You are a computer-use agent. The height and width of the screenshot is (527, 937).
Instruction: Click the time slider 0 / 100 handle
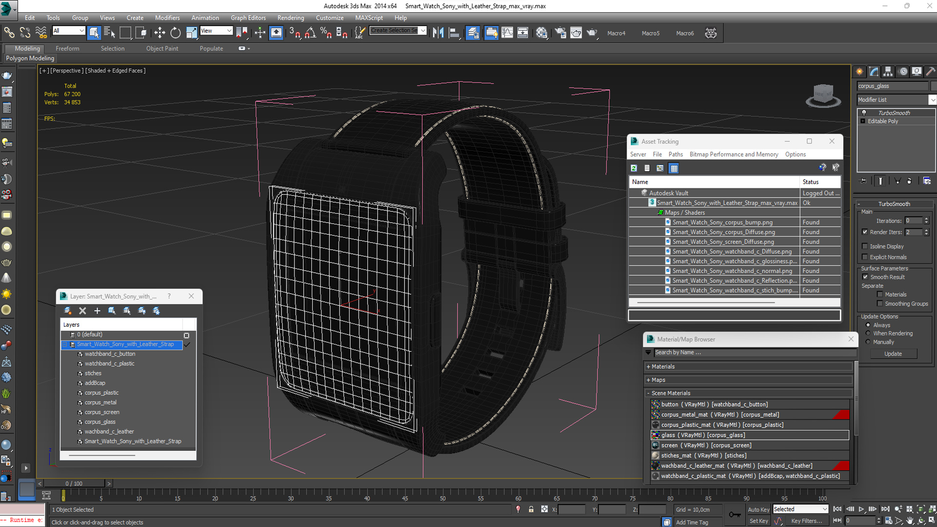[74, 484]
